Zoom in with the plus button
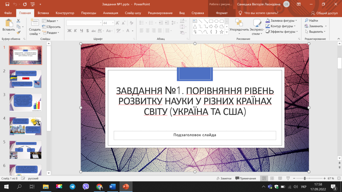342x192 pixels. [325, 178]
